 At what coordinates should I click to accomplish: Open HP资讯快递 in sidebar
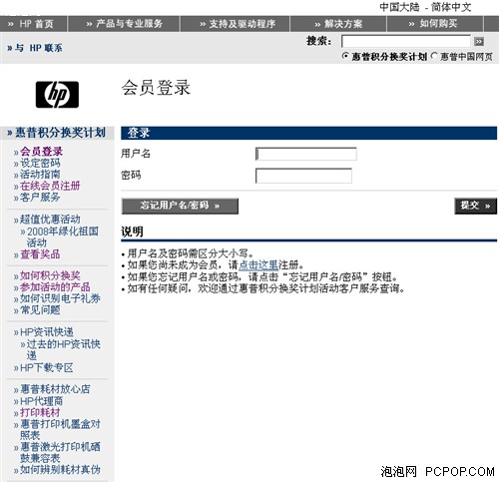pos(47,332)
